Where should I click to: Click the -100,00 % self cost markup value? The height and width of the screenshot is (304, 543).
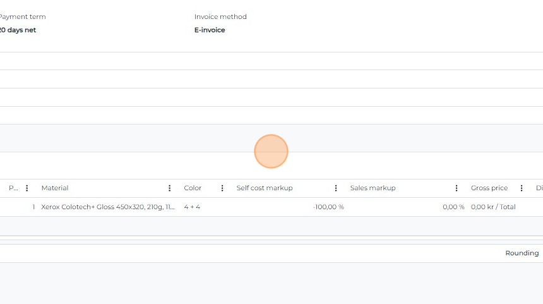coord(328,207)
